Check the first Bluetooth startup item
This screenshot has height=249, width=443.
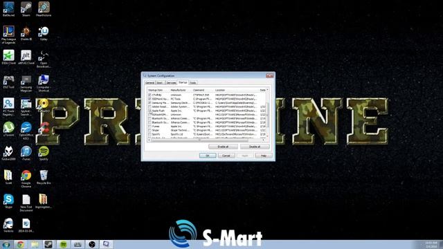click(150, 118)
